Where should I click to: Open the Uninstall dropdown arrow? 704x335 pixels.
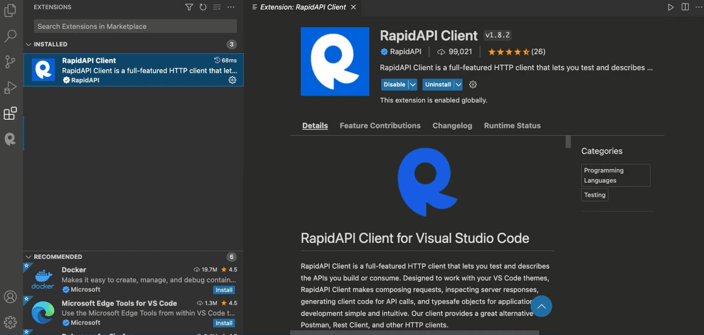(458, 84)
